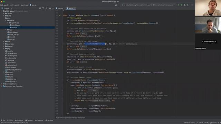Open Project panel settings gear
This screenshot has height=124, width=221.
point(50,8)
